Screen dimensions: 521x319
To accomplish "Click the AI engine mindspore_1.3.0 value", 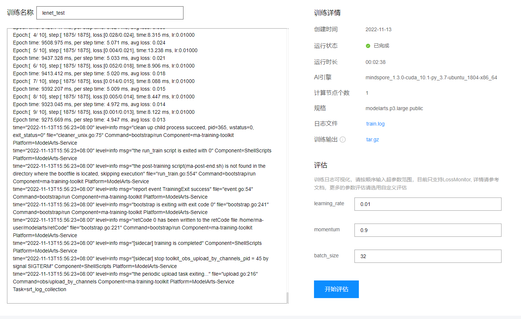I will click(x=431, y=77).
